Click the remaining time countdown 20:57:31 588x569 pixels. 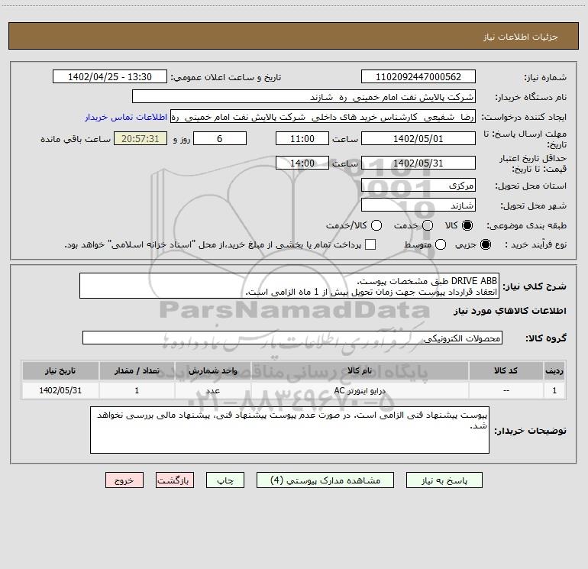(141, 138)
